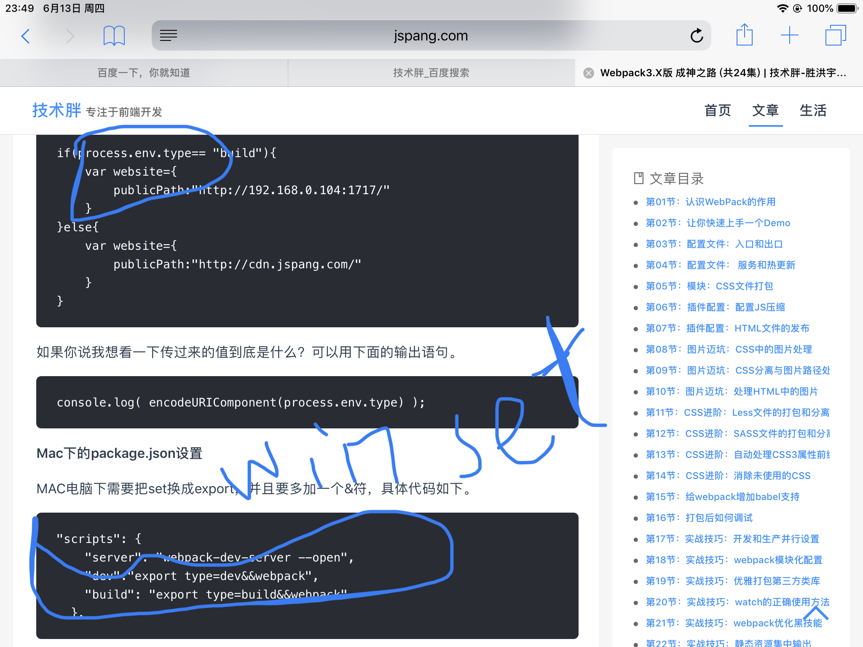Show all tabs overview icon
This screenshot has height=647, width=863.
(835, 35)
